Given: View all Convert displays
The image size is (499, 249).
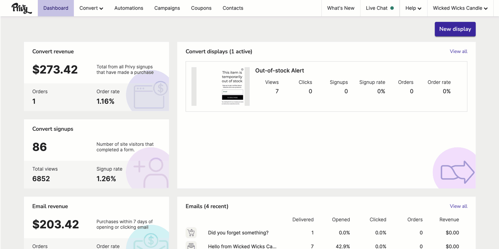Looking at the screenshot, I should click(x=458, y=51).
